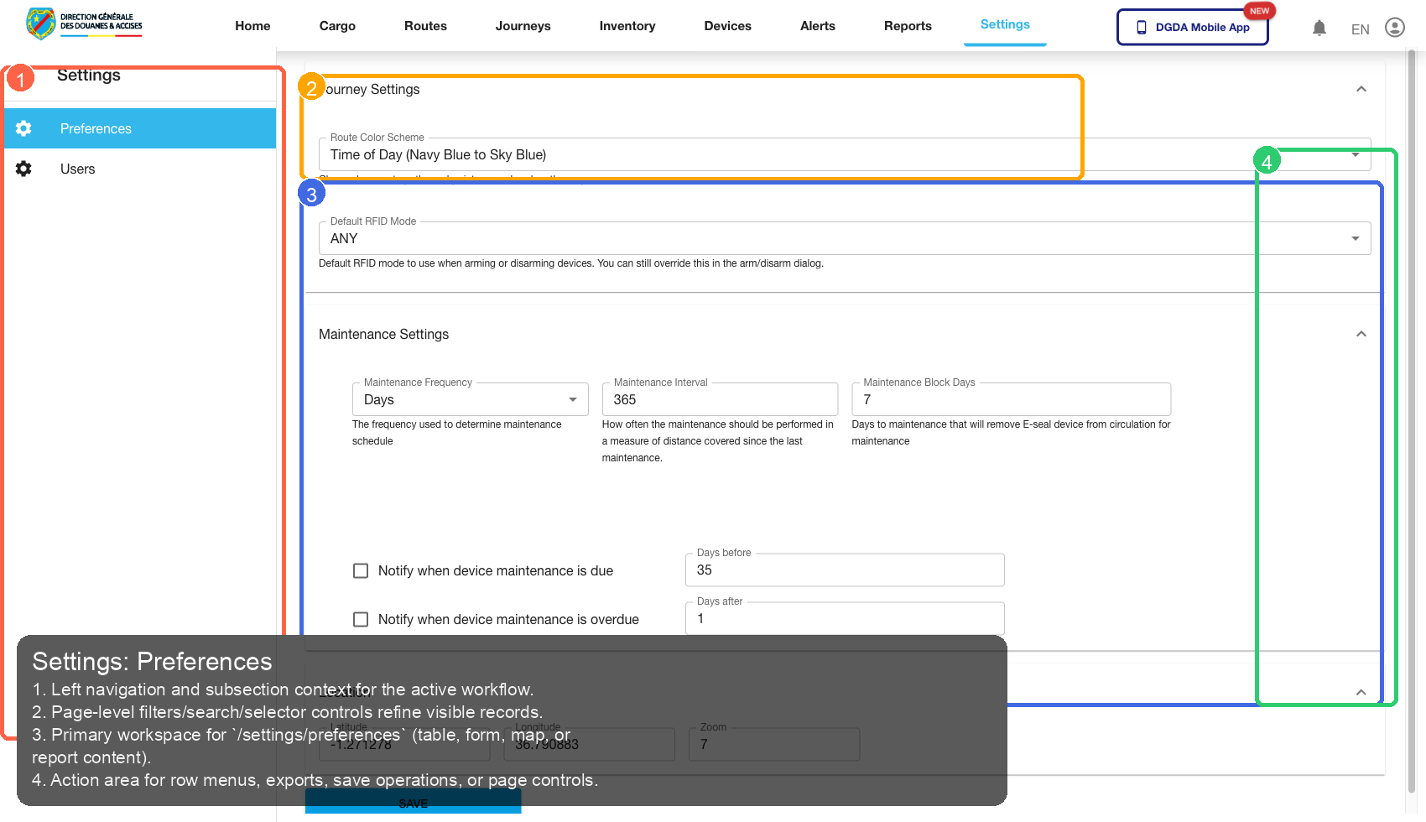
Task: Switch to the Journeys section
Action: pos(523,26)
